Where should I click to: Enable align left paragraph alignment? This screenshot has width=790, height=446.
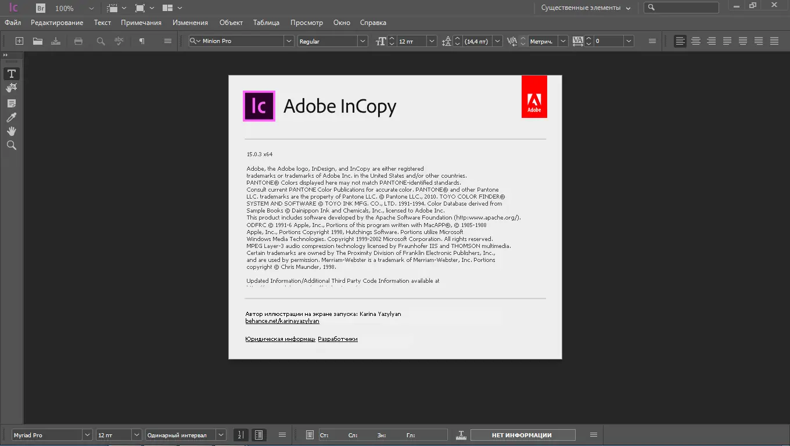coord(680,41)
